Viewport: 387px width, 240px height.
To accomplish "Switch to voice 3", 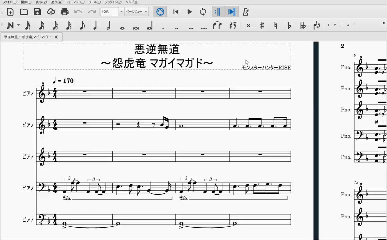I will pyautogui.click(x=341, y=25).
